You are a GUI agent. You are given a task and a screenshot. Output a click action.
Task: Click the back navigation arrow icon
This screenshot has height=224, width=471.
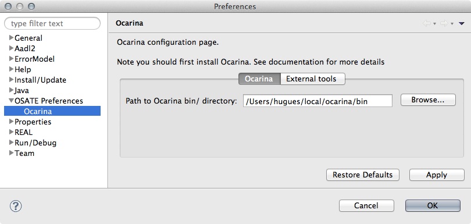[x=427, y=23]
